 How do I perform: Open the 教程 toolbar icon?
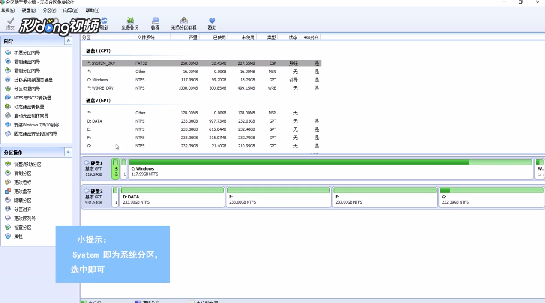(155, 21)
